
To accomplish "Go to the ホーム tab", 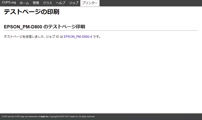I will pyautogui.click(x=24, y=3).
